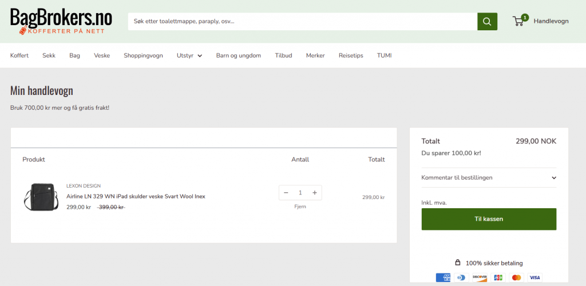Open the Sekk category
This screenshot has width=586, height=286.
pyautogui.click(x=49, y=55)
